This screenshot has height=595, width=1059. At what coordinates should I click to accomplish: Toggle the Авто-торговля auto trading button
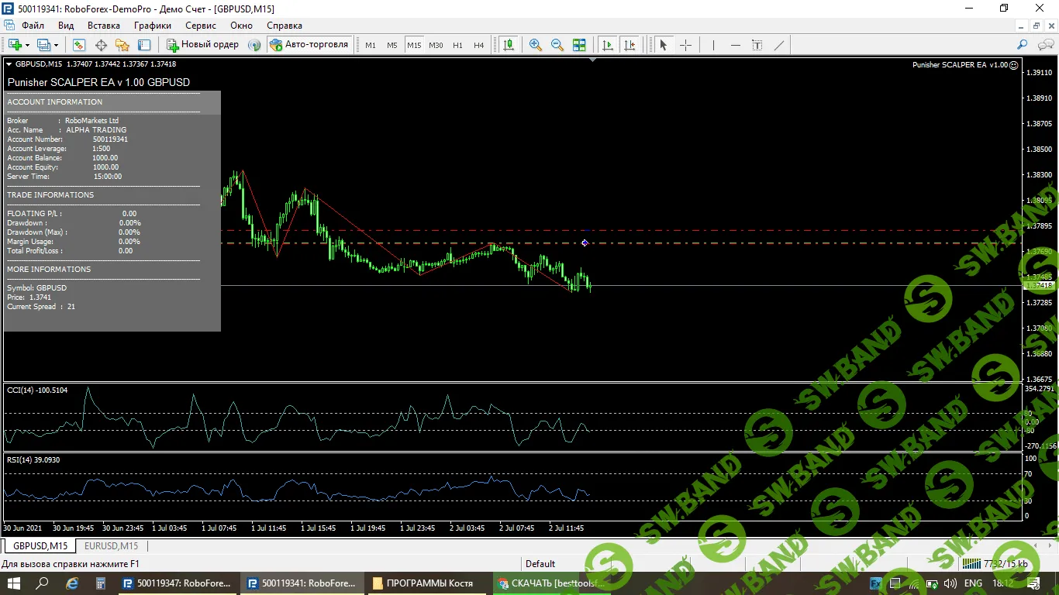click(x=309, y=45)
